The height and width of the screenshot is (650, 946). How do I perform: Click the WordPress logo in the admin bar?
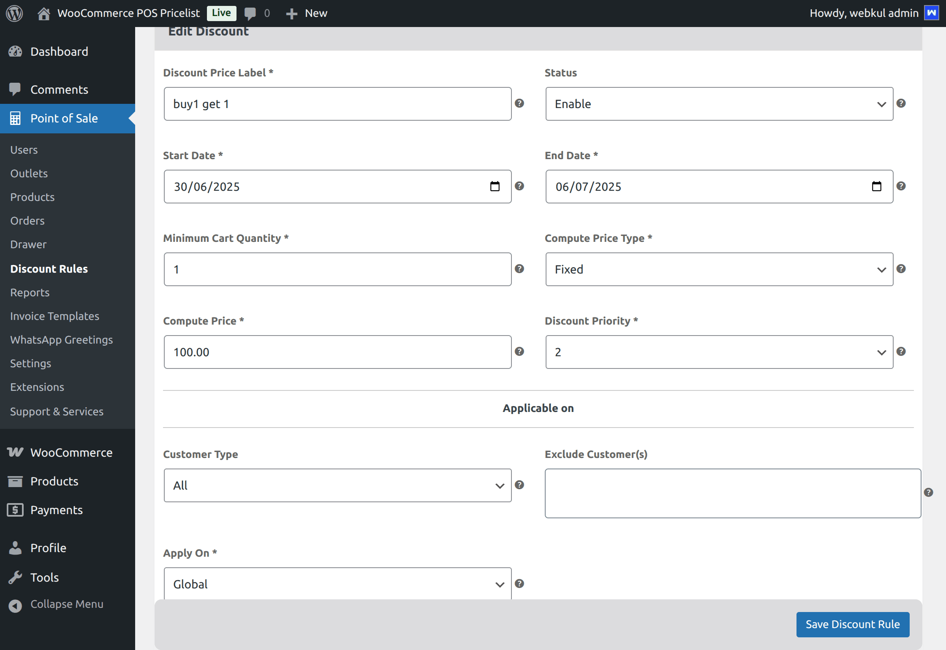[x=14, y=13]
